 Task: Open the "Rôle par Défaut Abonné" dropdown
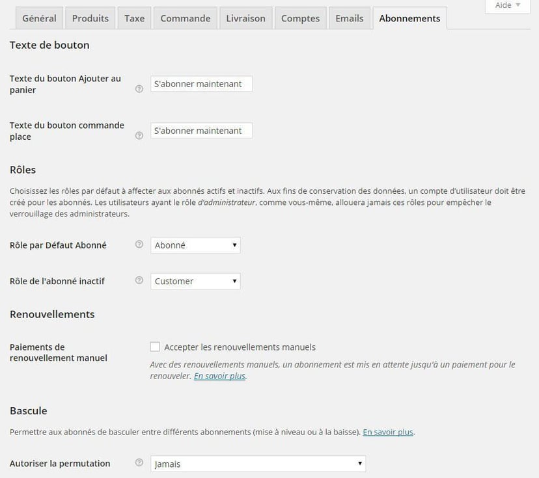pos(195,245)
